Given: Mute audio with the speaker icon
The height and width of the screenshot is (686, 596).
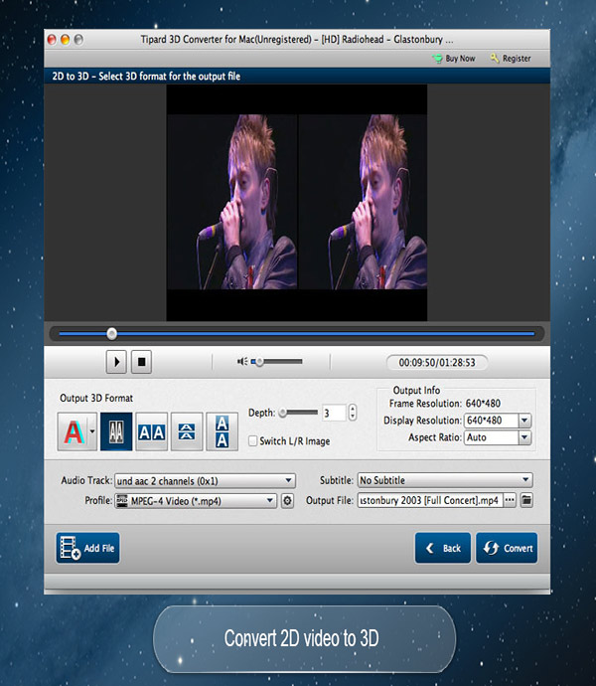Looking at the screenshot, I should click(242, 362).
